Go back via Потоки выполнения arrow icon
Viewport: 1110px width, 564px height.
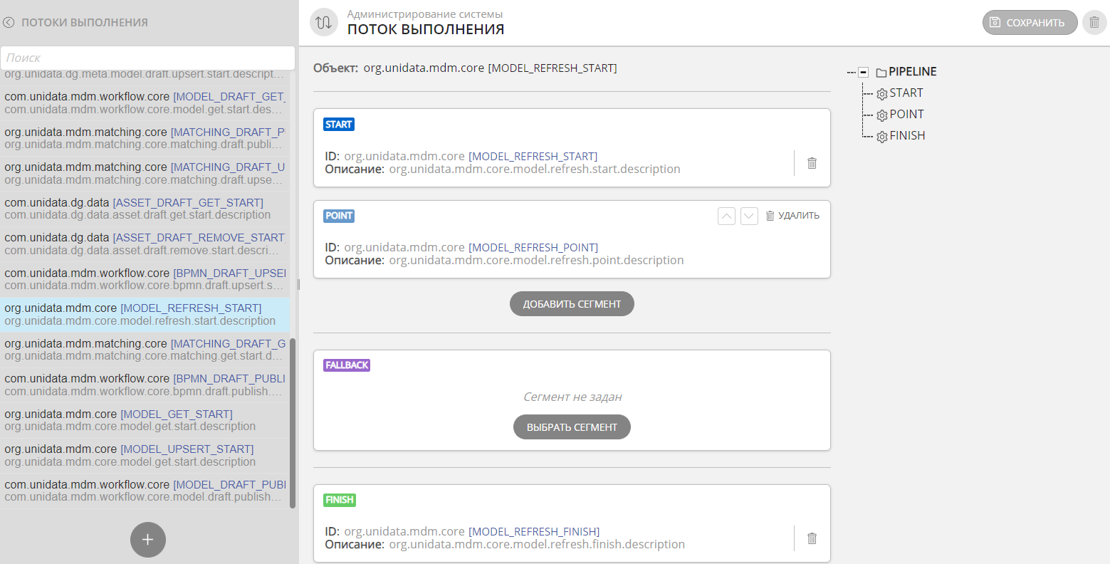point(9,22)
